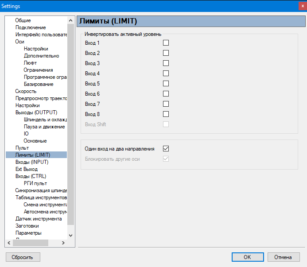307x267 pixels.
Task: Click the Инвертировать активный уровень group label
Action: [123, 34]
